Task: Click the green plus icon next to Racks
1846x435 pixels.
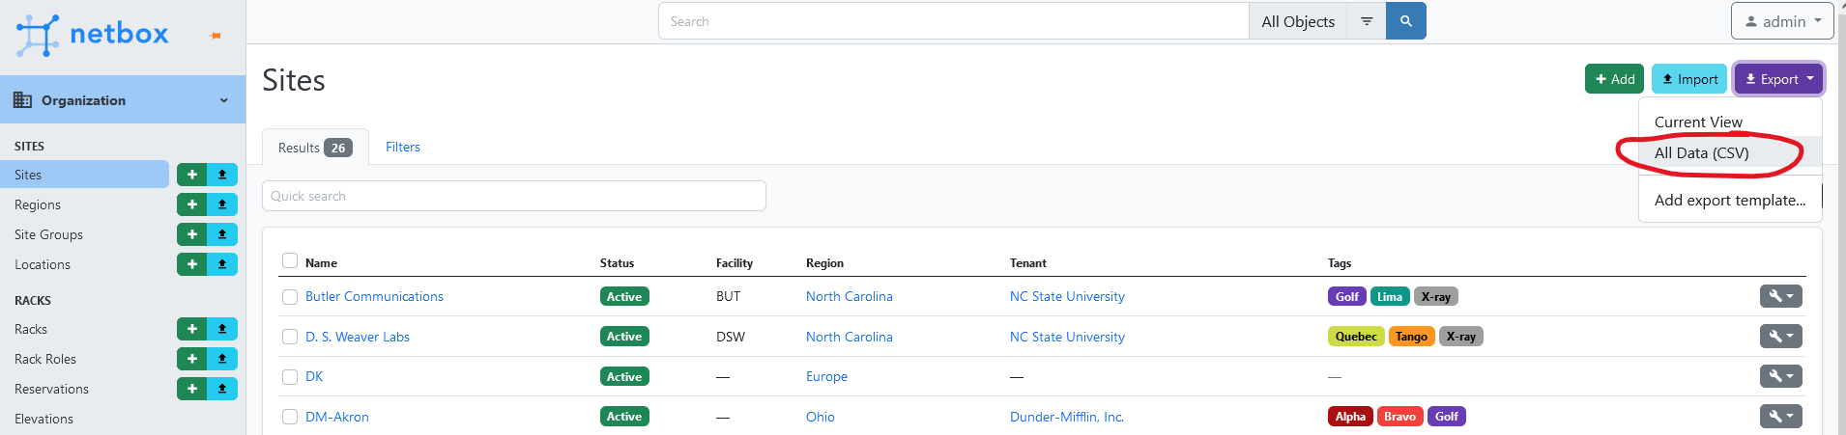Action: 192,329
